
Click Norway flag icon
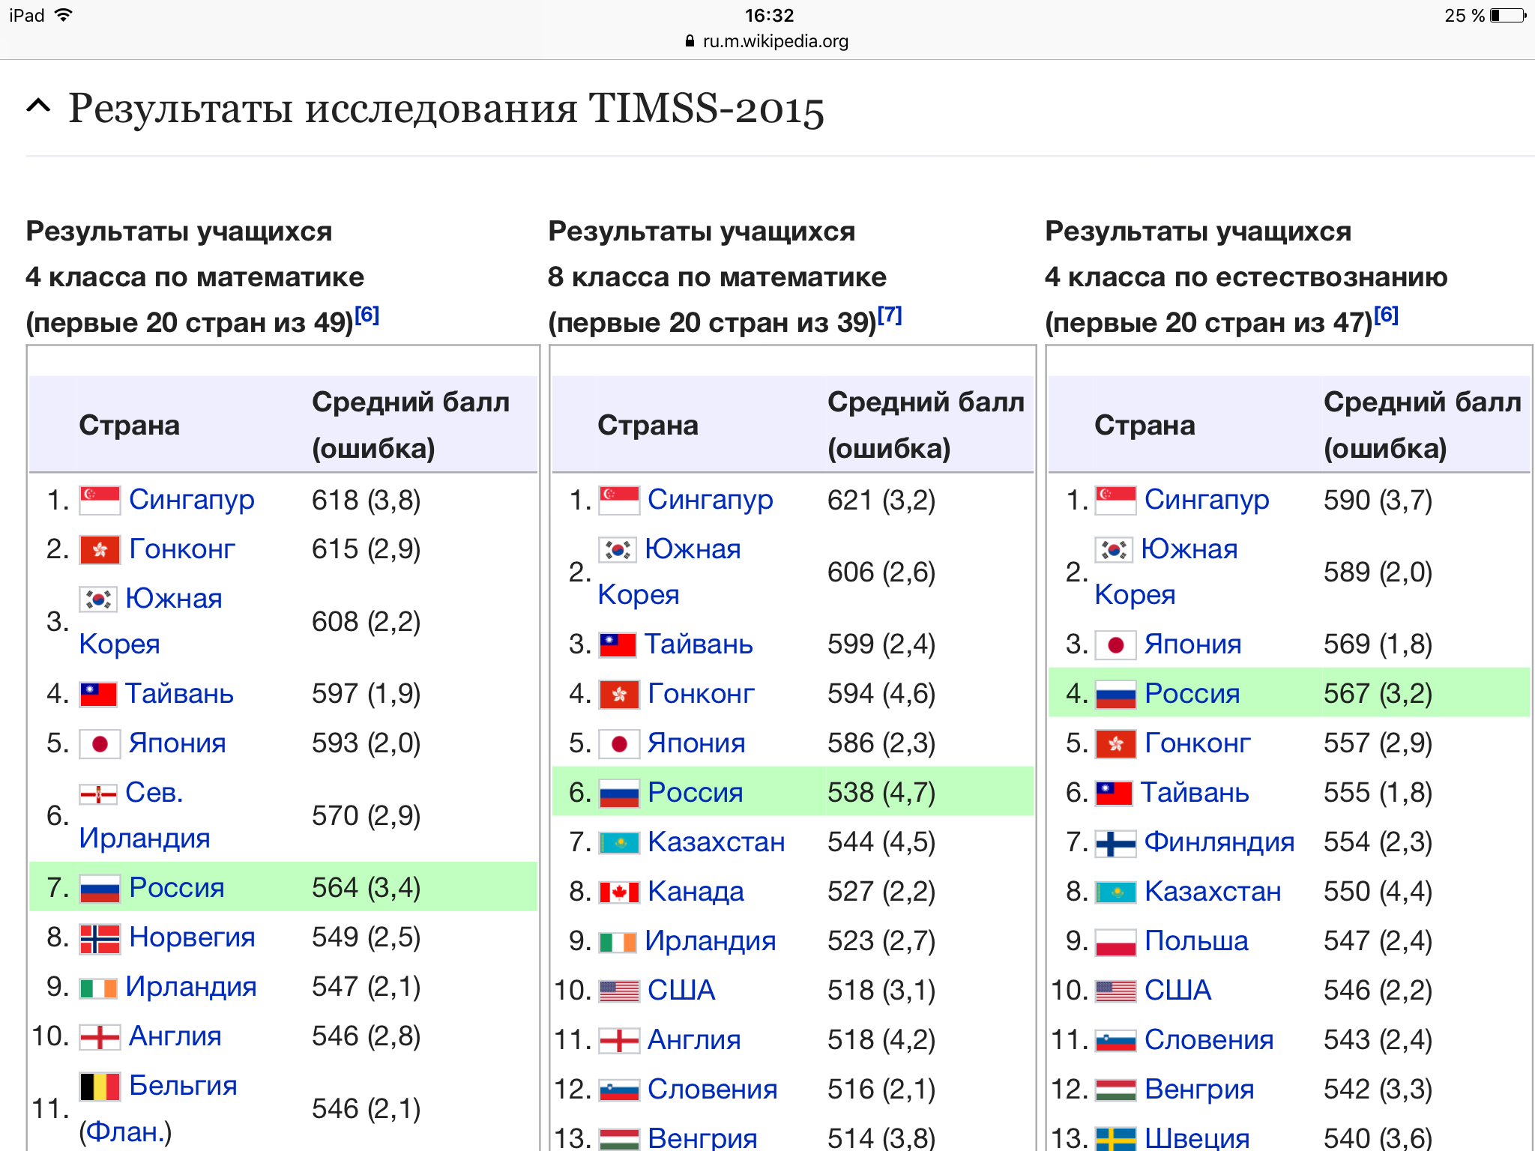pyautogui.click(x=100, y=937)
